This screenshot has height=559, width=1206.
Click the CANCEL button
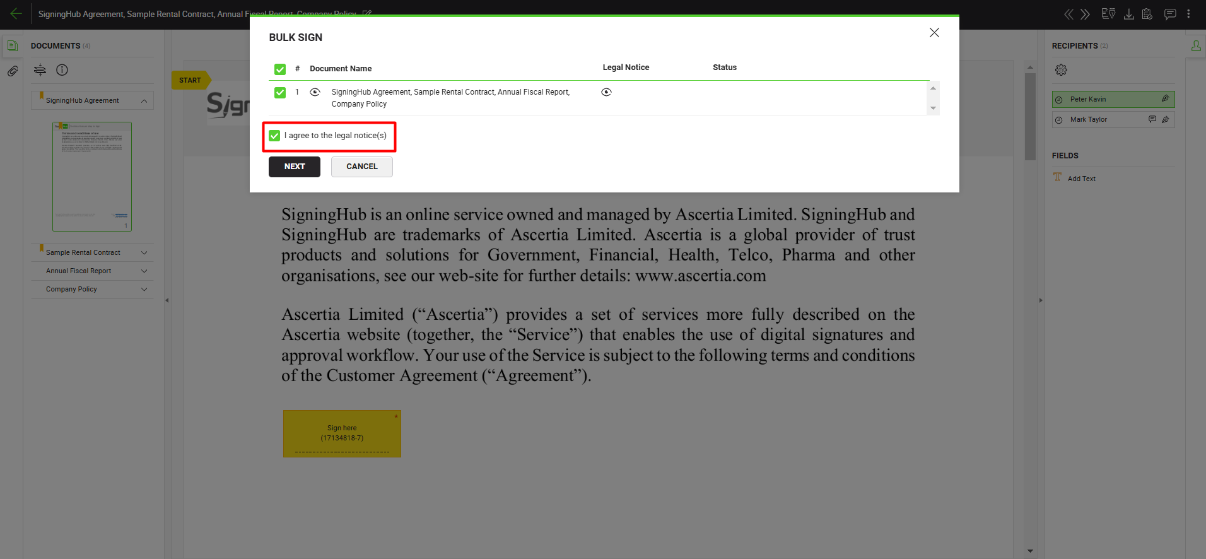tap(361, 167)
